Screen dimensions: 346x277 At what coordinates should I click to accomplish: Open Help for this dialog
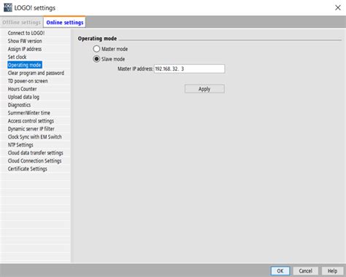point(332,270)
